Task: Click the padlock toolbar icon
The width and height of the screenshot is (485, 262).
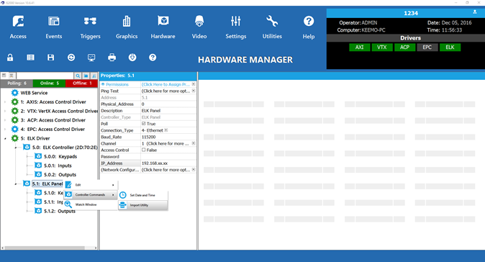Action: (10, 58)
